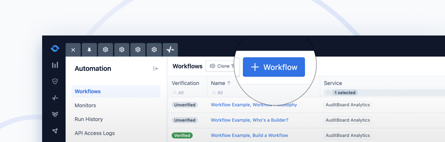
Task: Open API Access Logs menu item
Action: point(95,133)
